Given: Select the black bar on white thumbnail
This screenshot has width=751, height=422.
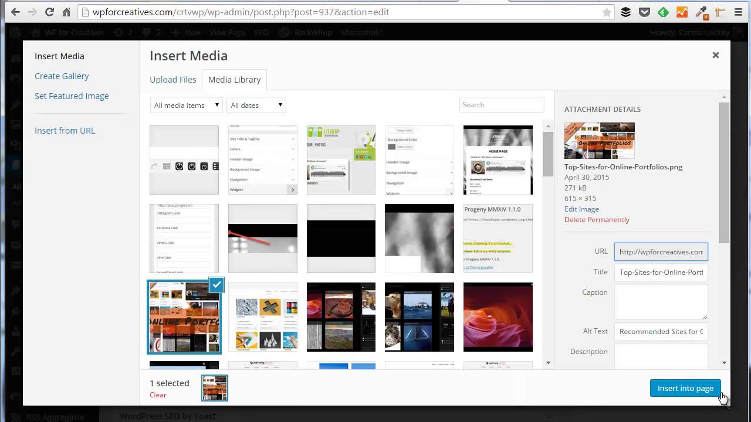Looking at the screenshot, I should click(x=341, y=239).
